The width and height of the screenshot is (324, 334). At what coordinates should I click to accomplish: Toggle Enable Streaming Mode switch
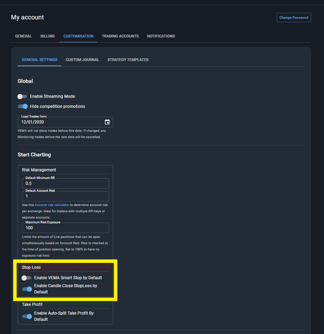click(22, 96)
